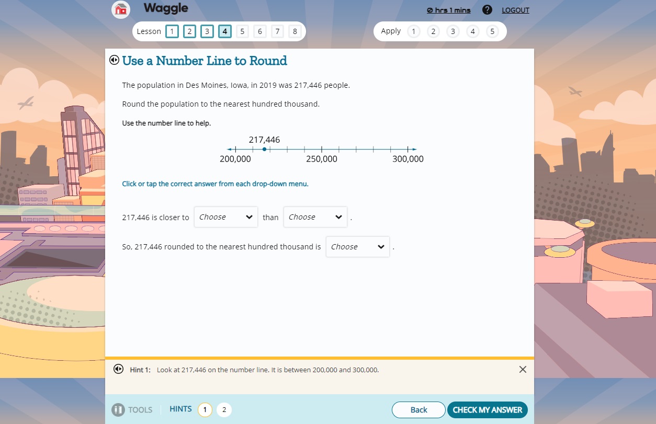
Task: Open the help question mark icon
Action: [488, 9]
